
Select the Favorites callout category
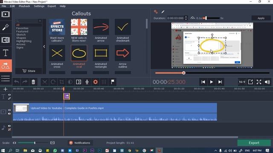[22, 28]
